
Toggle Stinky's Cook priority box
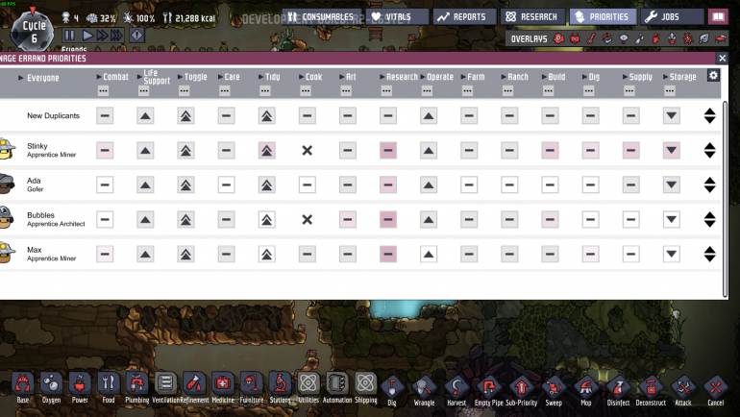308,151
